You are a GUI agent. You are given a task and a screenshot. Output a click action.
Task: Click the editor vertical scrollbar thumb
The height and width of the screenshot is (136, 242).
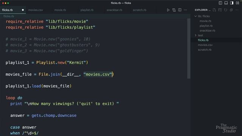189,49
